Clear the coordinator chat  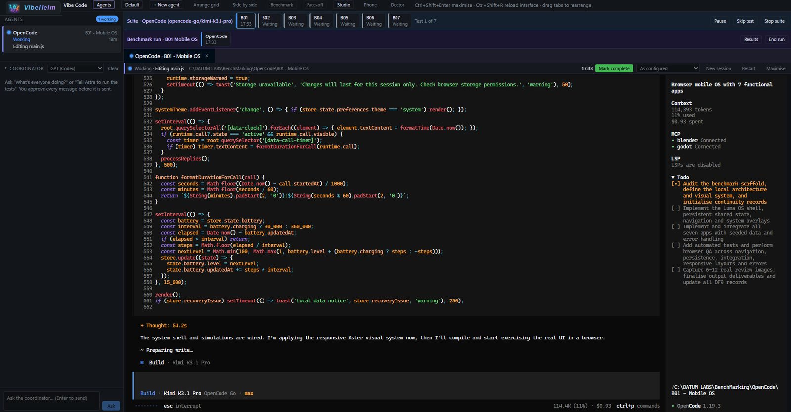tap(113, 68)
